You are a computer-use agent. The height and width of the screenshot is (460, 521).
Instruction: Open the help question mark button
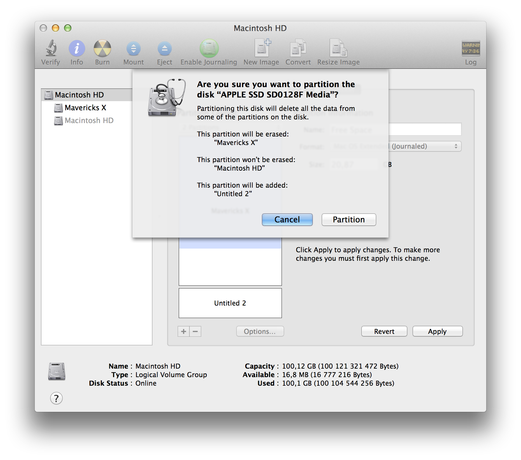point(56,398)
